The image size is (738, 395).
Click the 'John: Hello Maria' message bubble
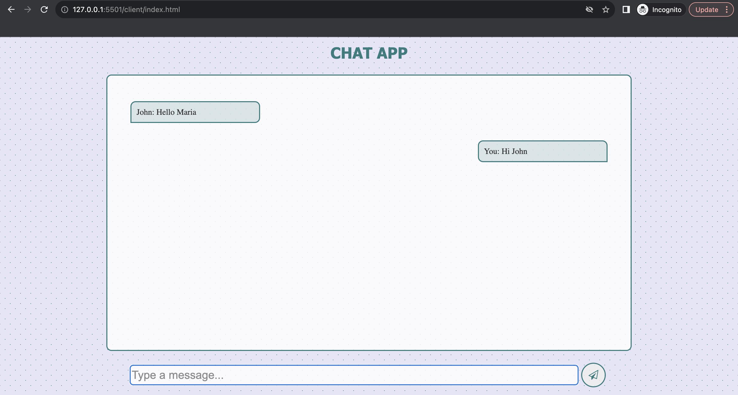click(x=195, y=112)
